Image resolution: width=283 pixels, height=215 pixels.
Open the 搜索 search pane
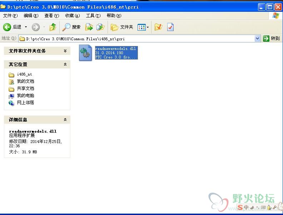tap(71, 27)
